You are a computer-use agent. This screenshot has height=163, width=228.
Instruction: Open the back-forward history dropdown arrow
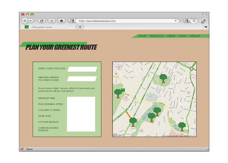click(x=35, y=21)
